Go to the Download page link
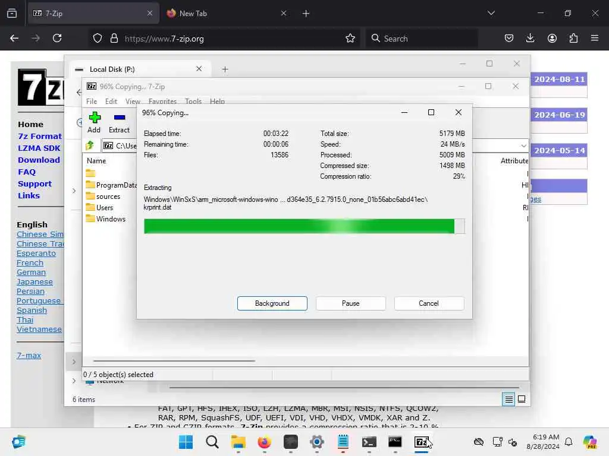The height and width of the screenshot is (456, 609). coord(39,160)
